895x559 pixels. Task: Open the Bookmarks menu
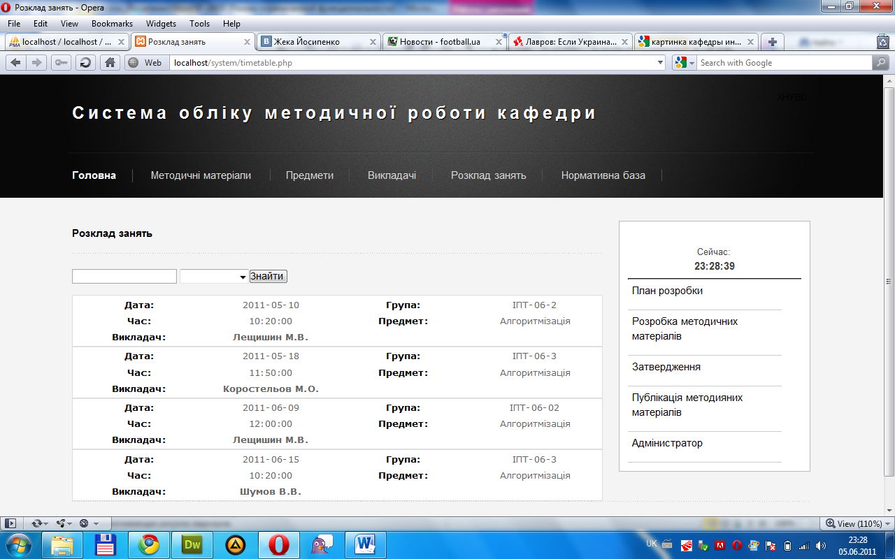point(112,24)
